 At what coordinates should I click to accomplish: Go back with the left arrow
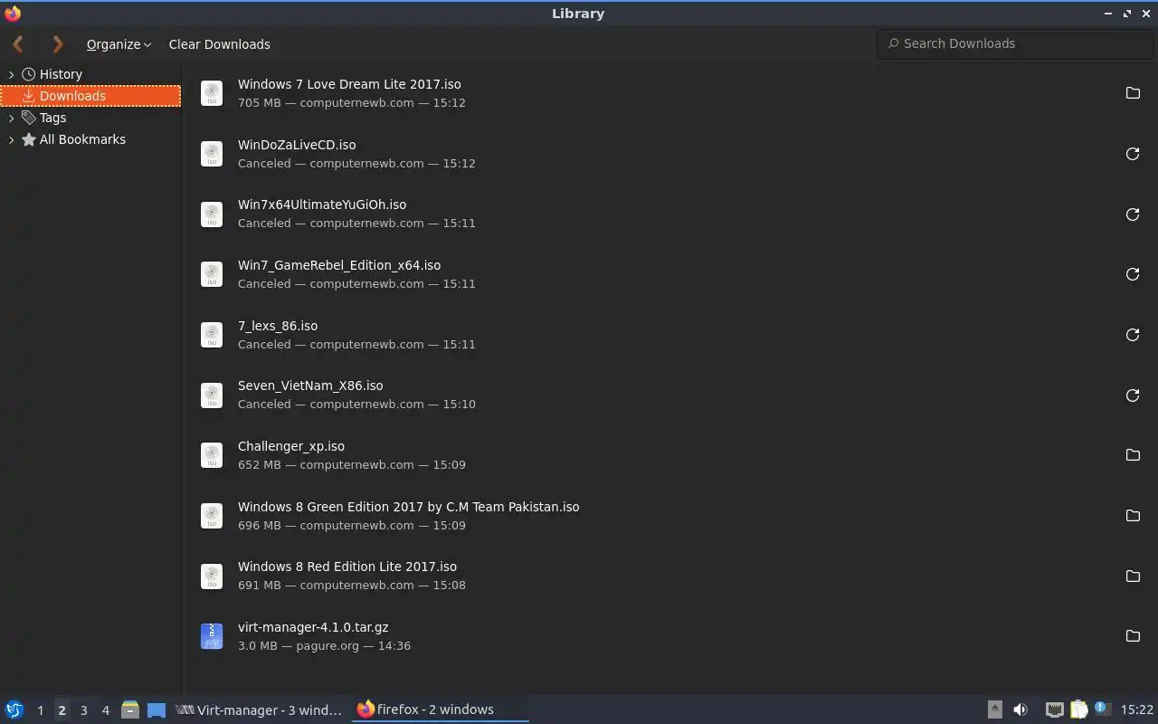click(18, 43)
